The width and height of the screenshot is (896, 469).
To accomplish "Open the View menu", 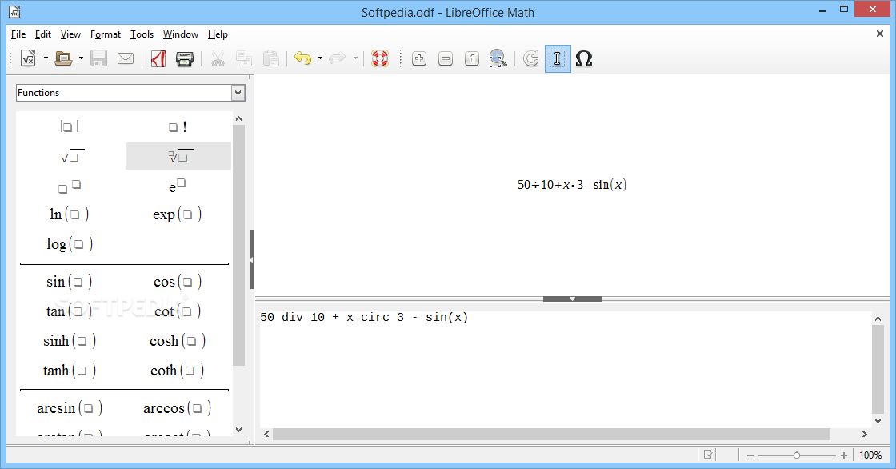I will point(70,34).
